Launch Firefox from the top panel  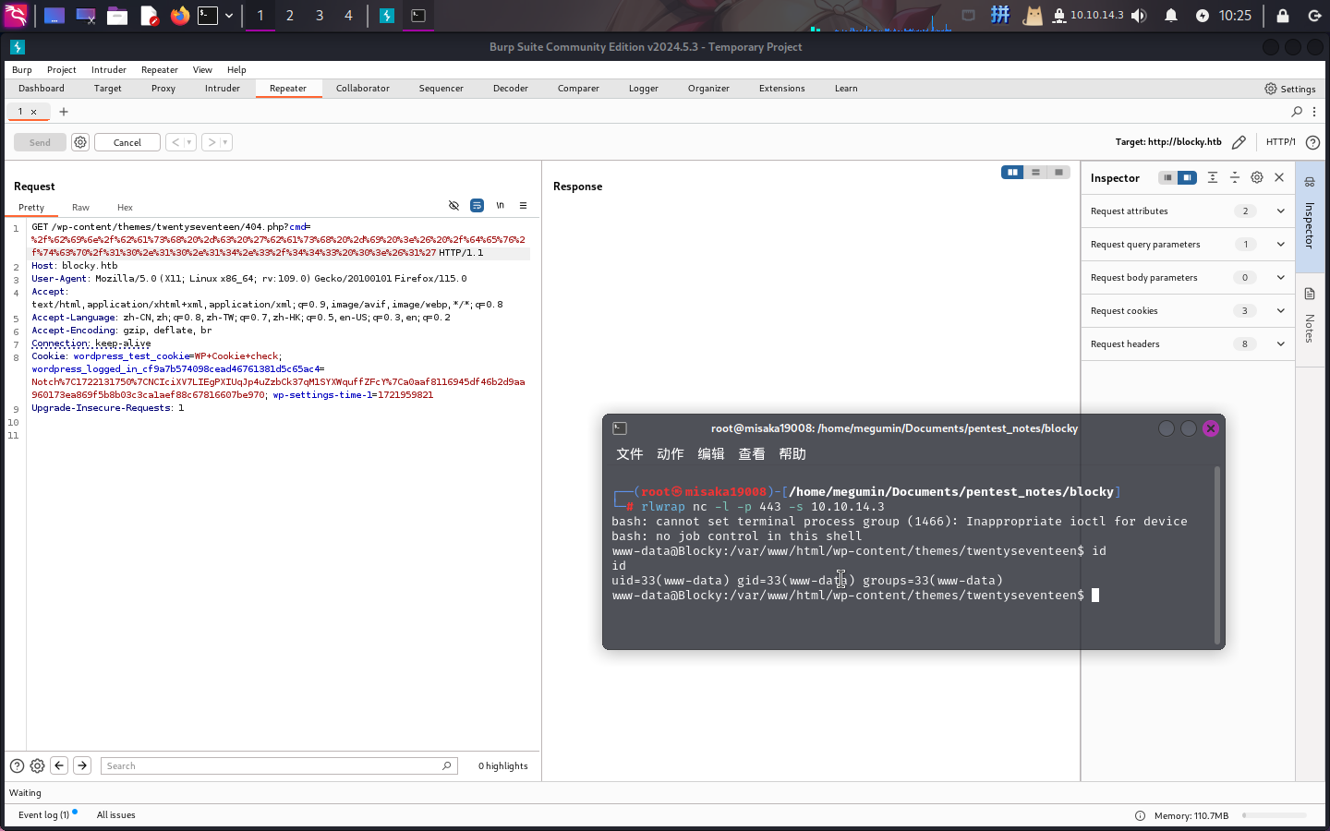(180, 15)
